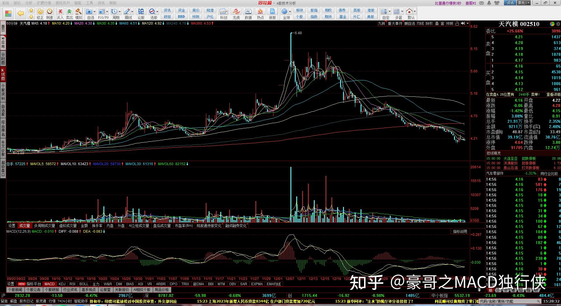
Task: Open the 分析 menu in the menu bar
Action: (x=29, y=3)
